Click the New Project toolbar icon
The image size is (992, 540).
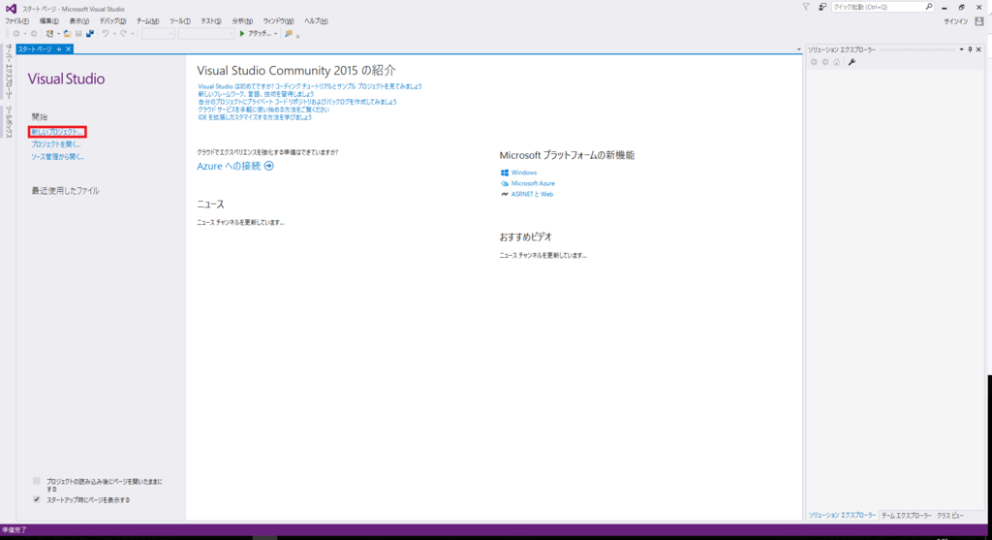(x=49, y=34)
